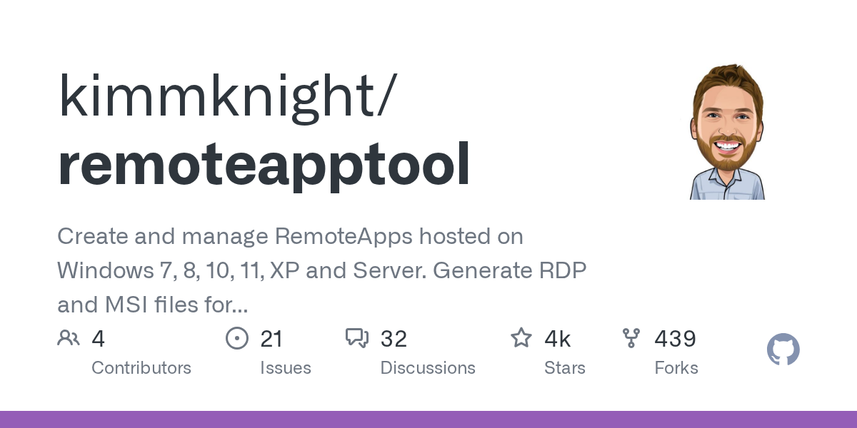Click the GitHub Octocat logo

click(783, 350)
